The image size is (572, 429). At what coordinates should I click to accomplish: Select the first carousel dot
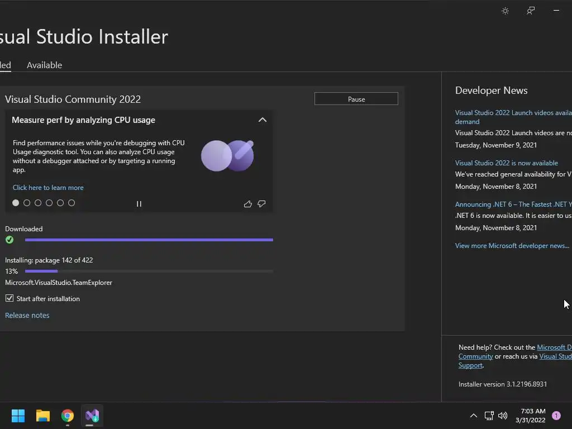tap(16, 203)
